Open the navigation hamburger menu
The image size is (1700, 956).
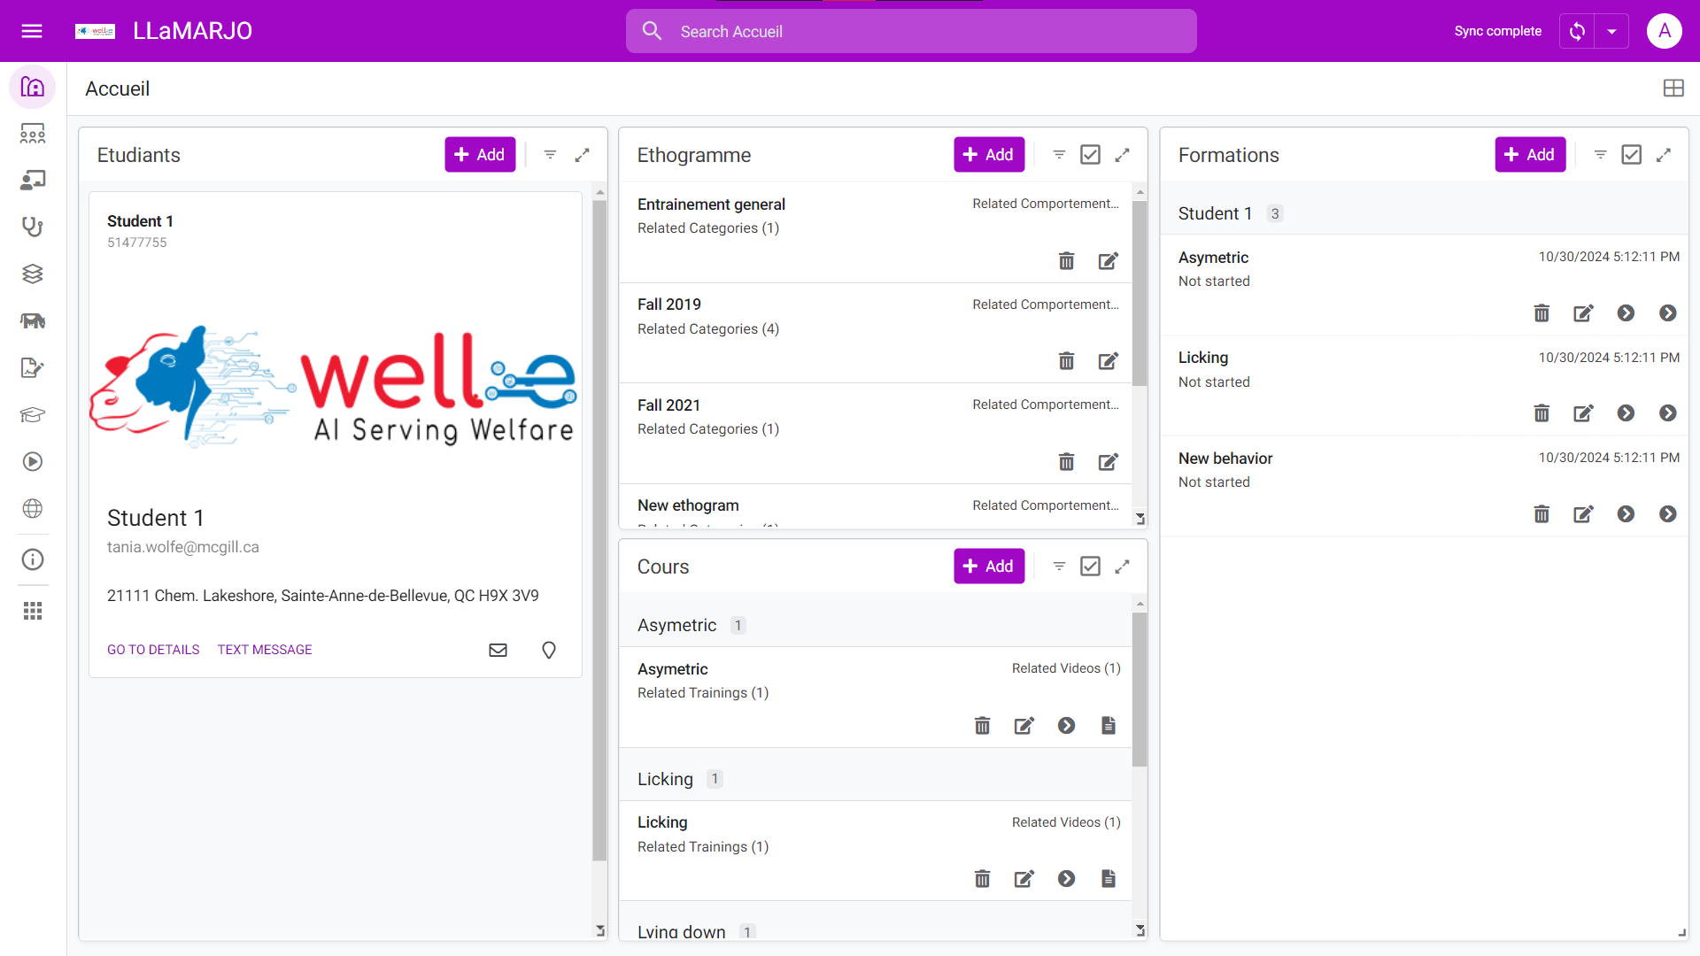click(x=32, y=31)
